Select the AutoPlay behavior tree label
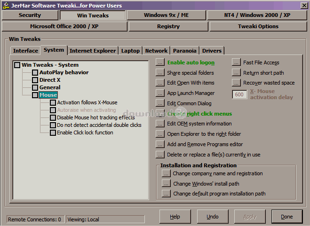Viewport: 310px width, 226px height. (x=64, y=72)
